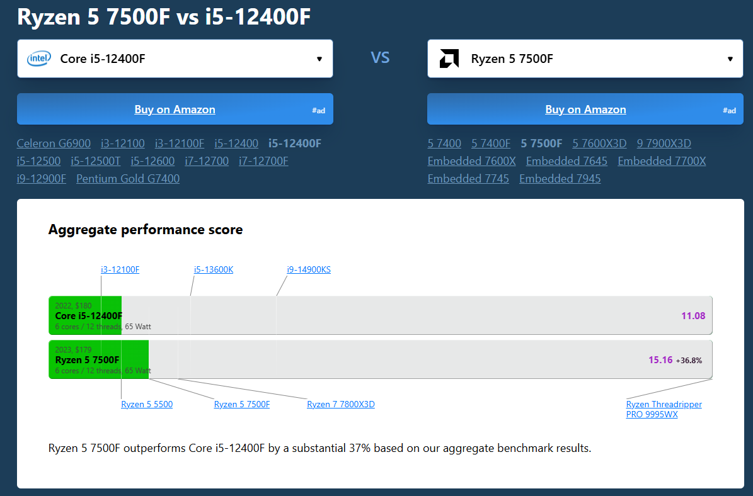753x496 pixels.
Task: Click the AMD logo icon
Action: [449, 59]
